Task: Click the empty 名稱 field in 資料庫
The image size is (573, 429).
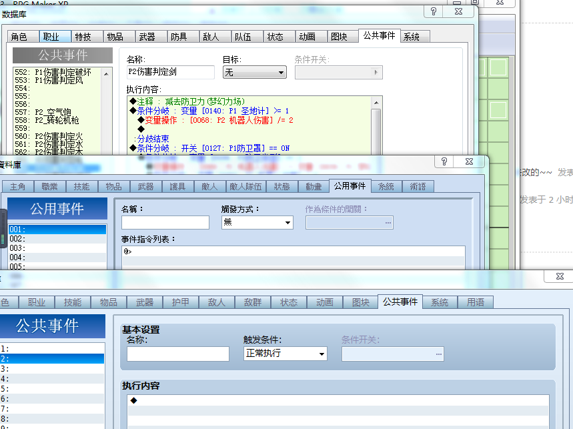Action: (x=165, y=223)
